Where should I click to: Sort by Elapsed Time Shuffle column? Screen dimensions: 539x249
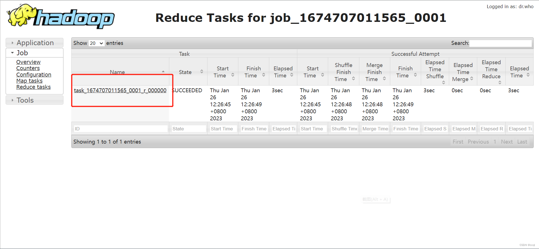click(x=435, y=72)
